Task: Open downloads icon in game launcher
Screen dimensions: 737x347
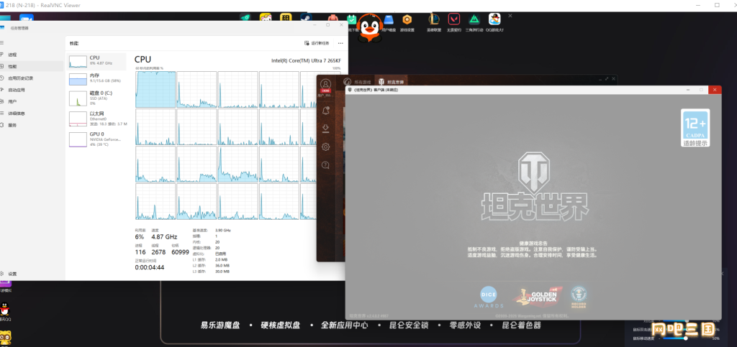Action: [325, 129]
